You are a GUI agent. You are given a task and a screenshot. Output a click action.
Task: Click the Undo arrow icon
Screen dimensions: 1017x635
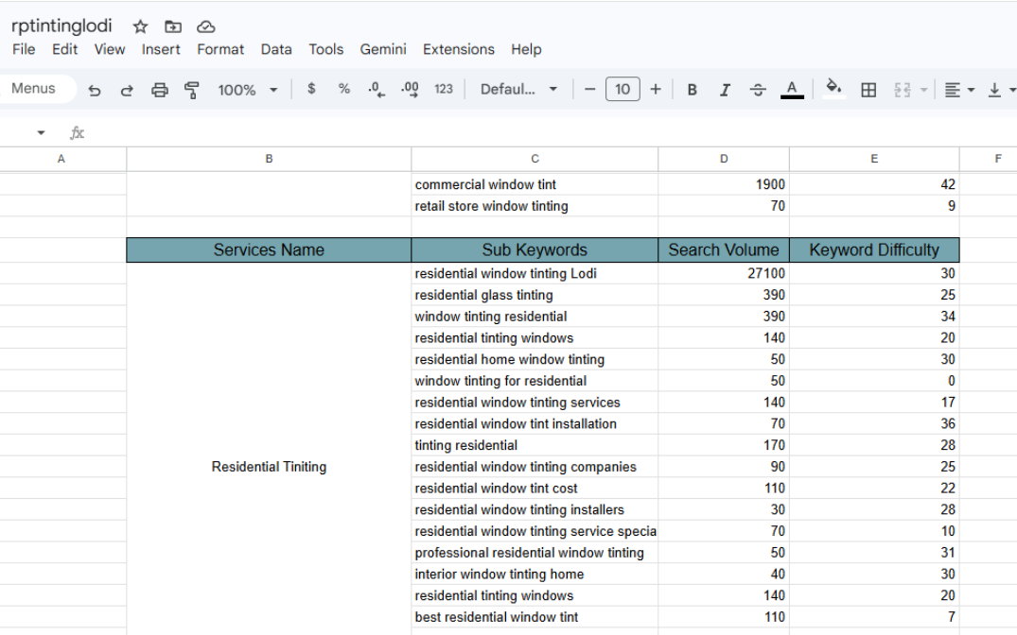click(95, 90)
